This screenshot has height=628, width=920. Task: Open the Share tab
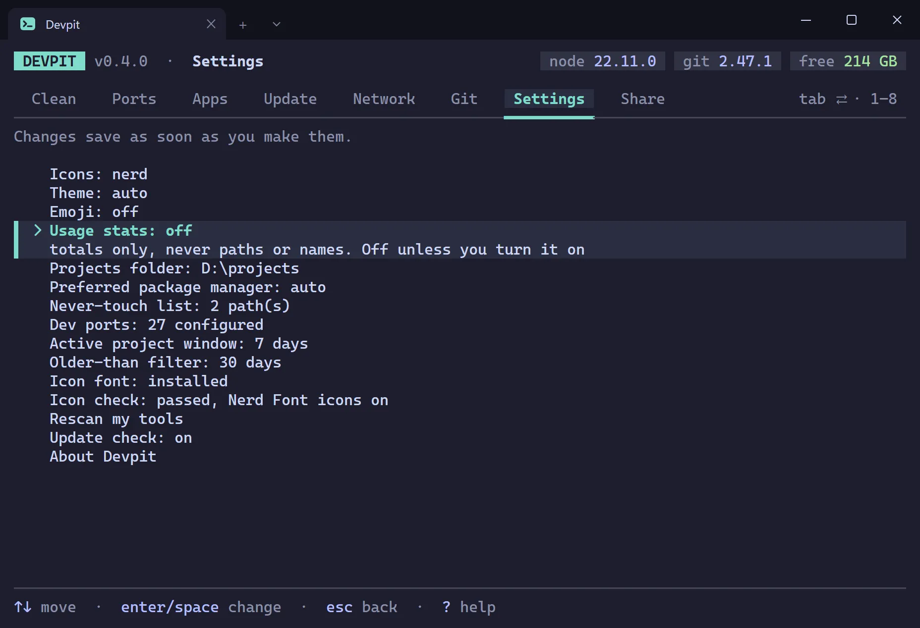coord(643,99)
